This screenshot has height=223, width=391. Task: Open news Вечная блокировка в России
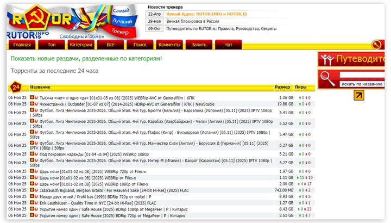(x=193, y=21)
